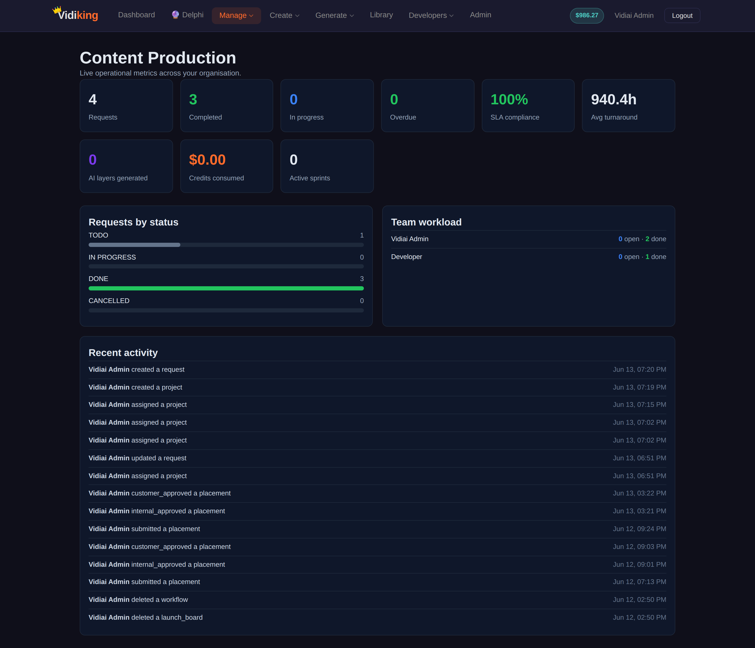Click the Recent activity heading
The width and height of the screenshot is (755, 648).
[x=123, y=353]
